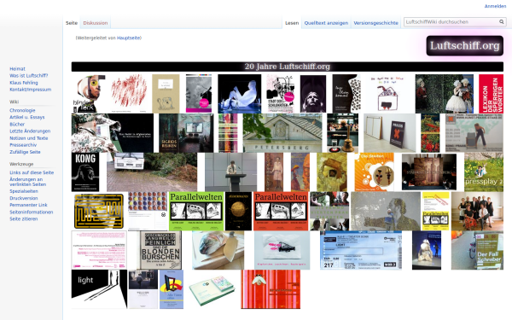Open the orange Die Seiten poster
512x320 pixels.
coord(375,172)
